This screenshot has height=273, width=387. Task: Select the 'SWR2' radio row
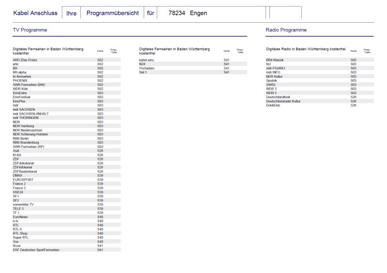(320, 85)
